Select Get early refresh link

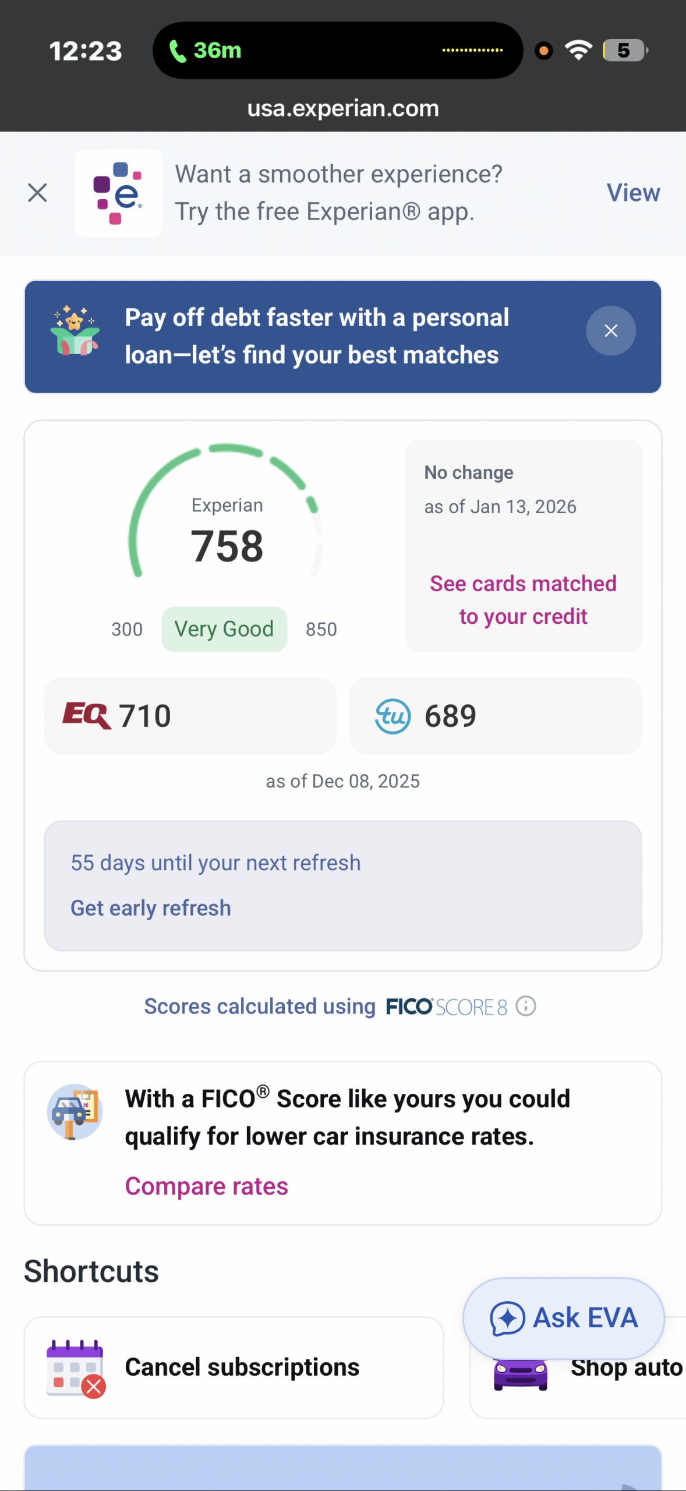(151, 908)
